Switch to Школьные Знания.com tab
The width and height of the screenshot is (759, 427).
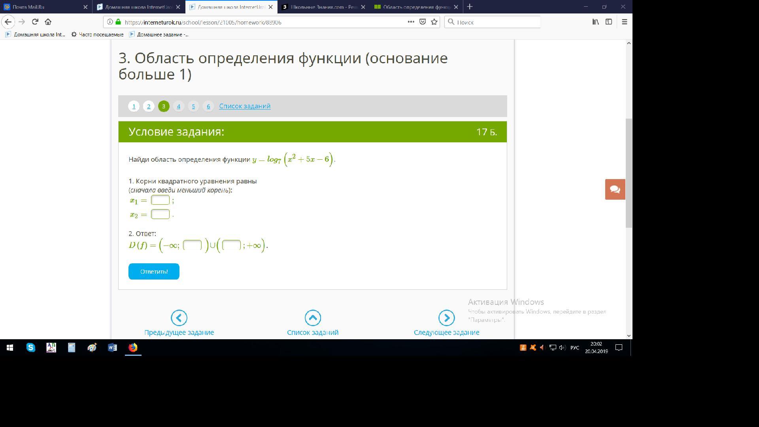click(x=322, y=7)
